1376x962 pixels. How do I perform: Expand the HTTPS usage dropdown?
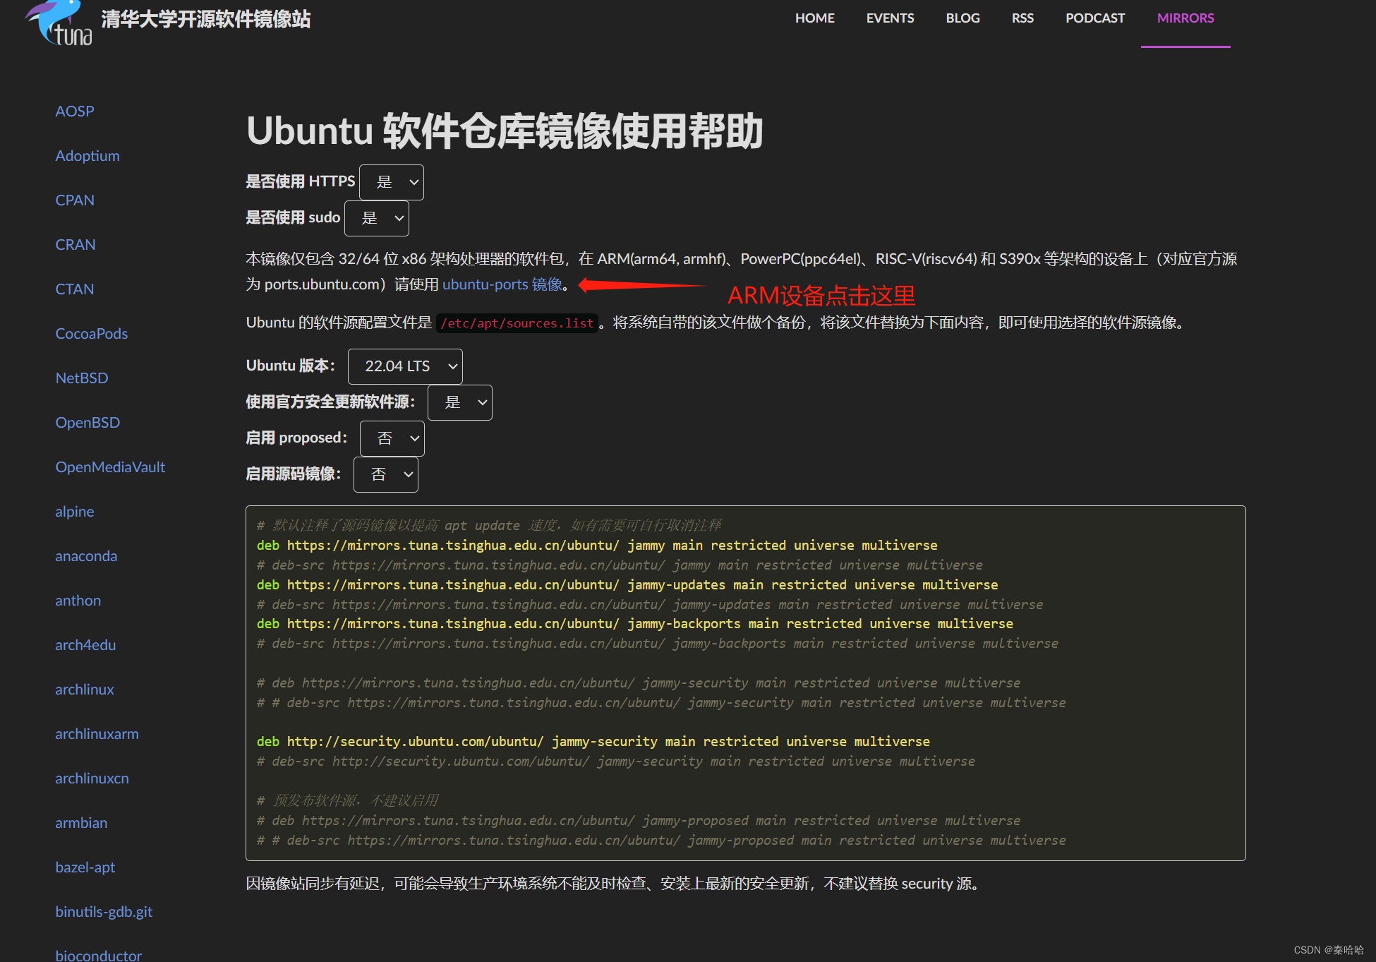point(392,182)
